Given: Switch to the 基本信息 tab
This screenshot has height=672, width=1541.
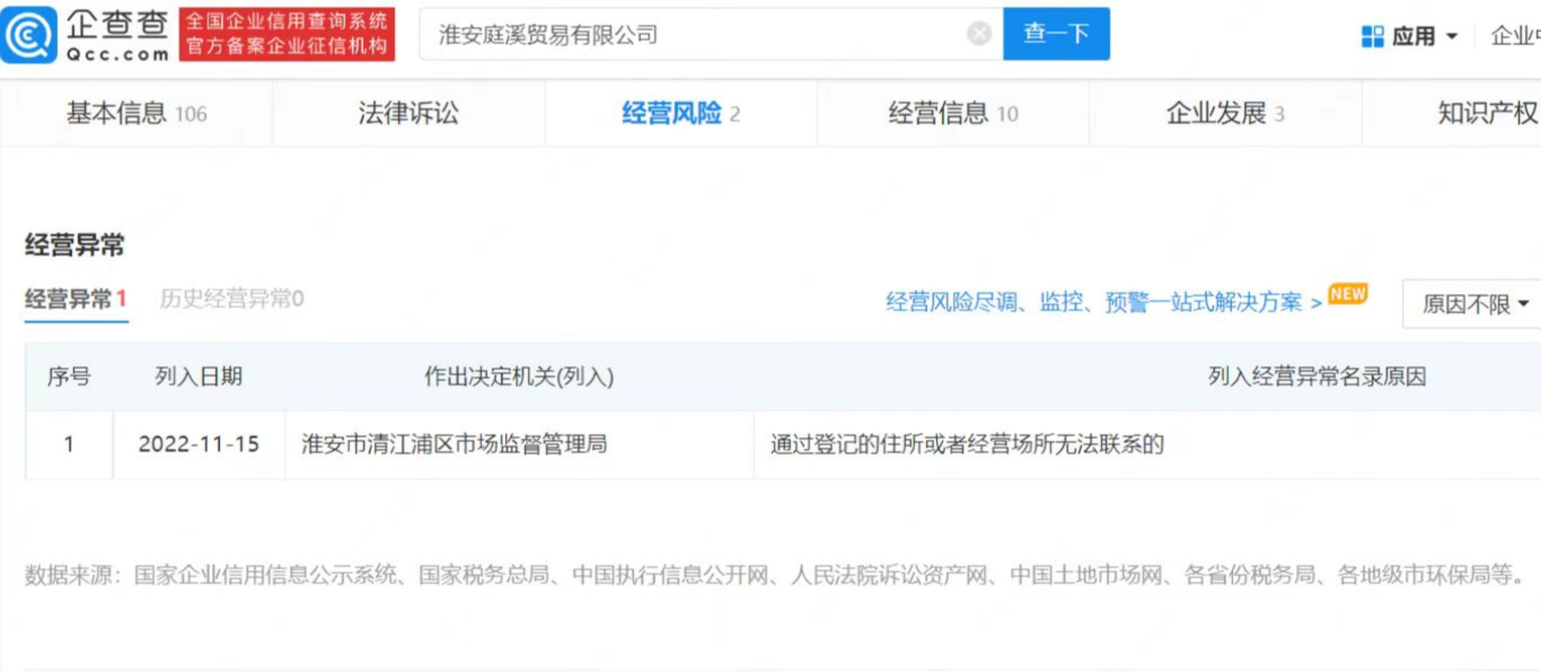Looking at the screenshot, I should click(x=136, y=113).
